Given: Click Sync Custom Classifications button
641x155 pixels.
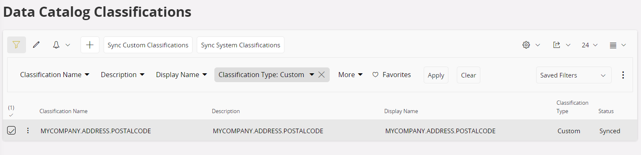Looking at the screenshot, I should point(148,45).
